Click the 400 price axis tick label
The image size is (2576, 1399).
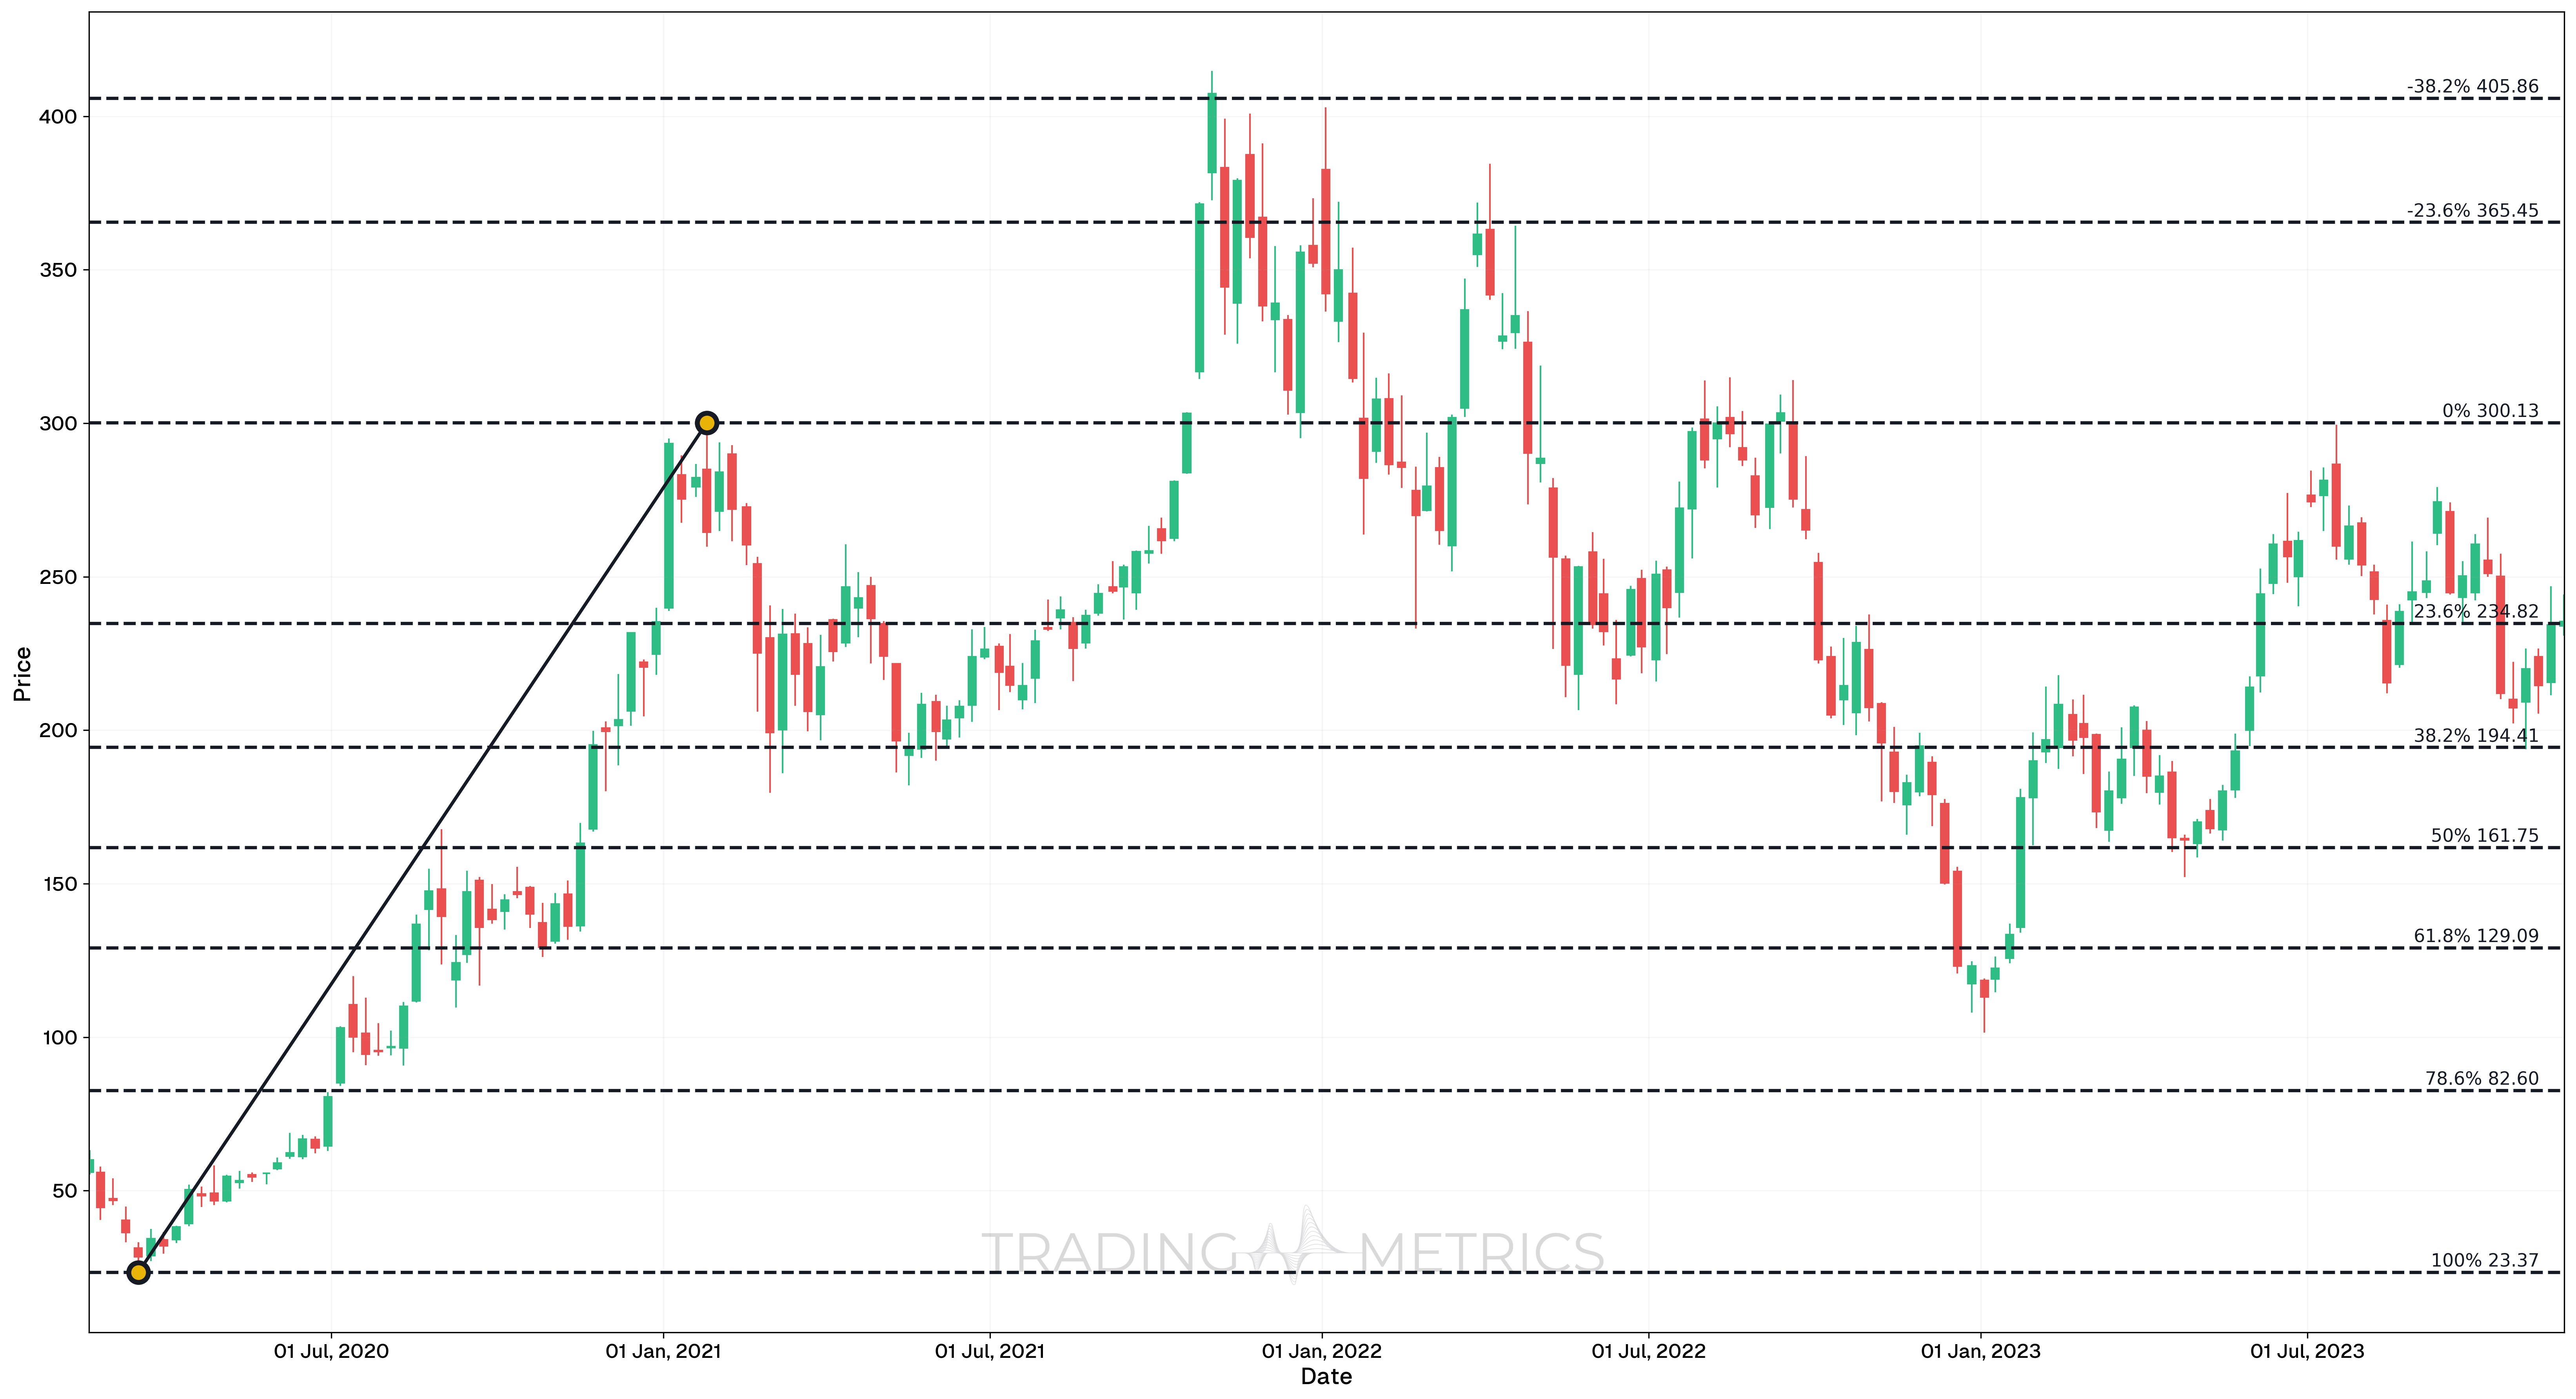coord(58,117)
